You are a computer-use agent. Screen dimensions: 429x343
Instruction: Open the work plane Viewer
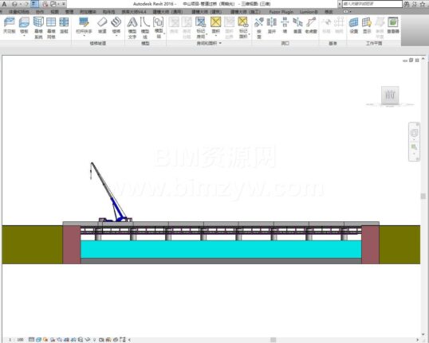393,25
